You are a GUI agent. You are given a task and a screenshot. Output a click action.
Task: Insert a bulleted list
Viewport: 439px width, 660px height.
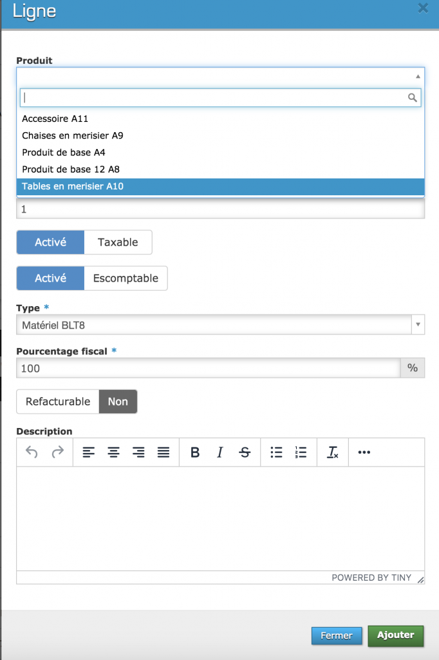(x=276, y=452)
